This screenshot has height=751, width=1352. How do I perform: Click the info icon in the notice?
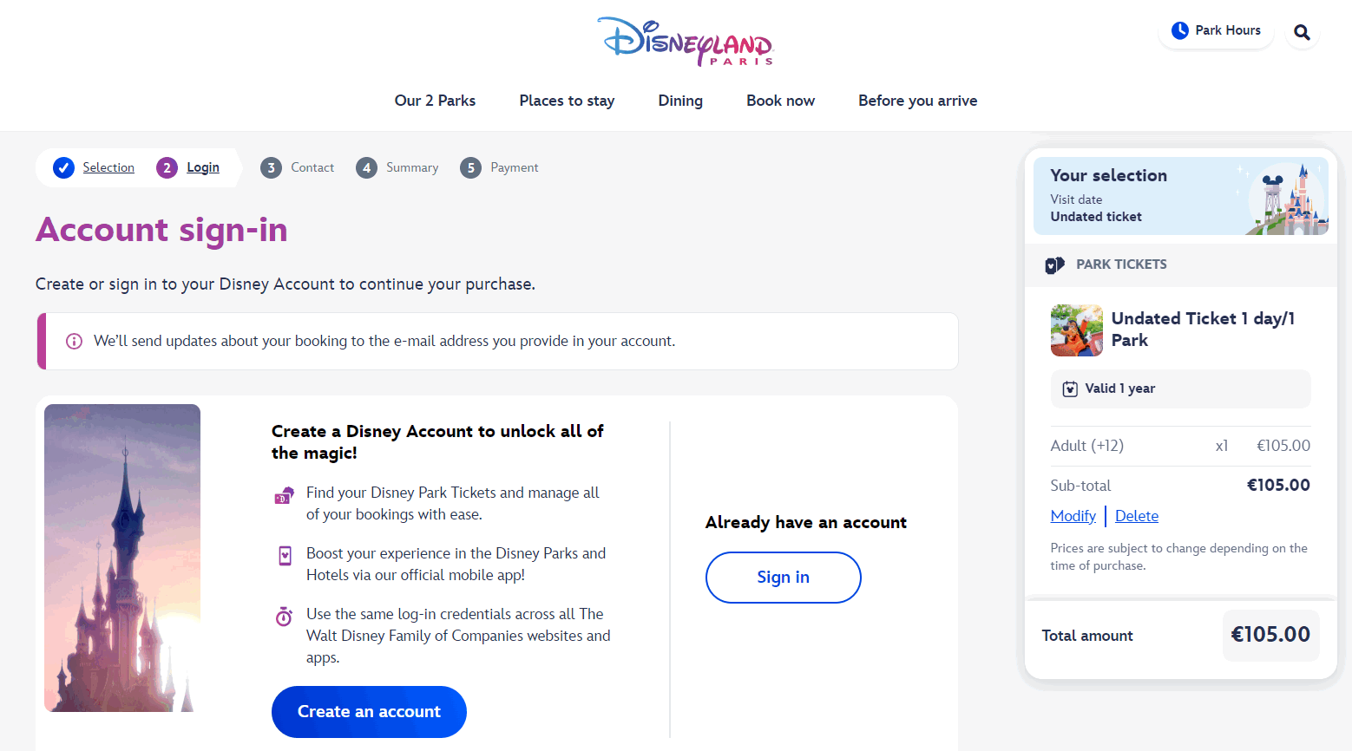pos(75,341)
